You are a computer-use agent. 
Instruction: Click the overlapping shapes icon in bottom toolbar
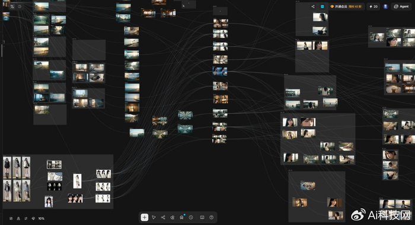(x=173, y=217)
